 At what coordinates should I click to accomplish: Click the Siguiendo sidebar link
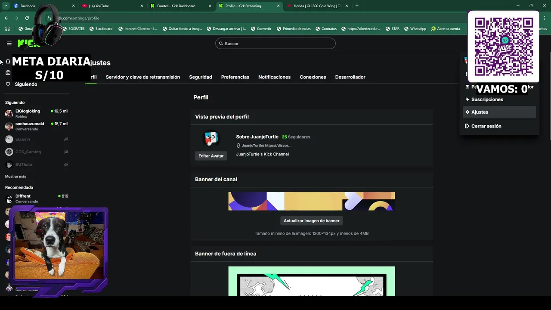(26, 84)
